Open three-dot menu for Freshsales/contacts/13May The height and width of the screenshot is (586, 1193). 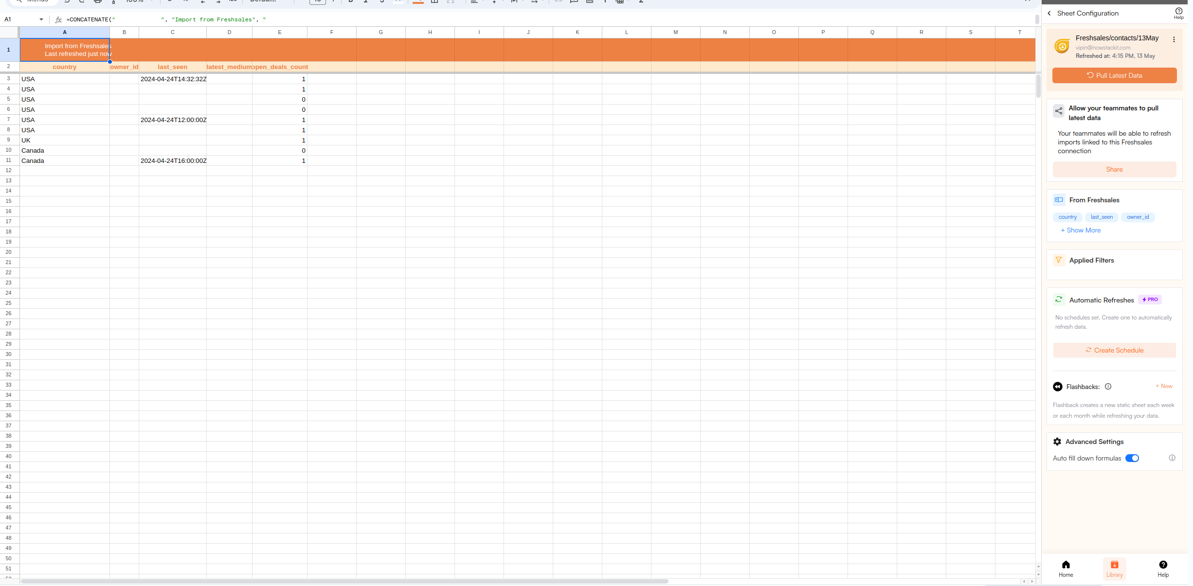click(x=1174, y=40)
